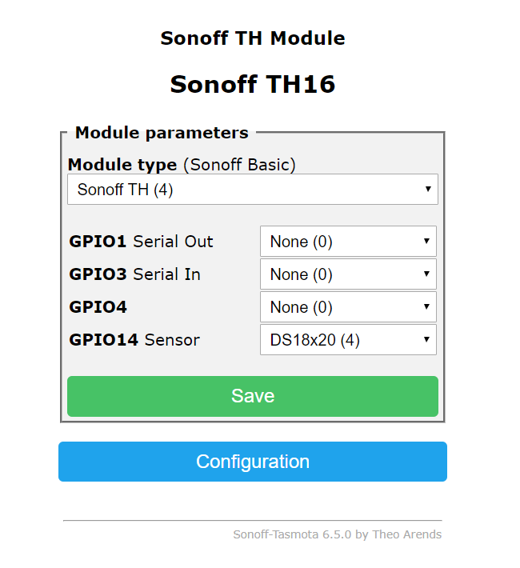
Task: Click the arrow icon on Module type selector
Action: click(x=428, y=189)
